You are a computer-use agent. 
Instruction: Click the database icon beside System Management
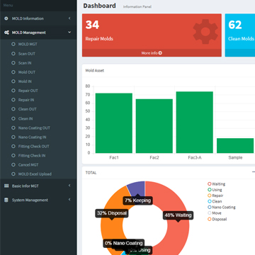tap(6, 200)
